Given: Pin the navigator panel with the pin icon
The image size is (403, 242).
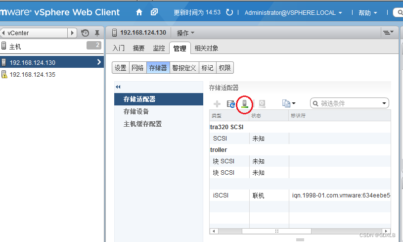Looking at the screenshot, I should 97,33.
